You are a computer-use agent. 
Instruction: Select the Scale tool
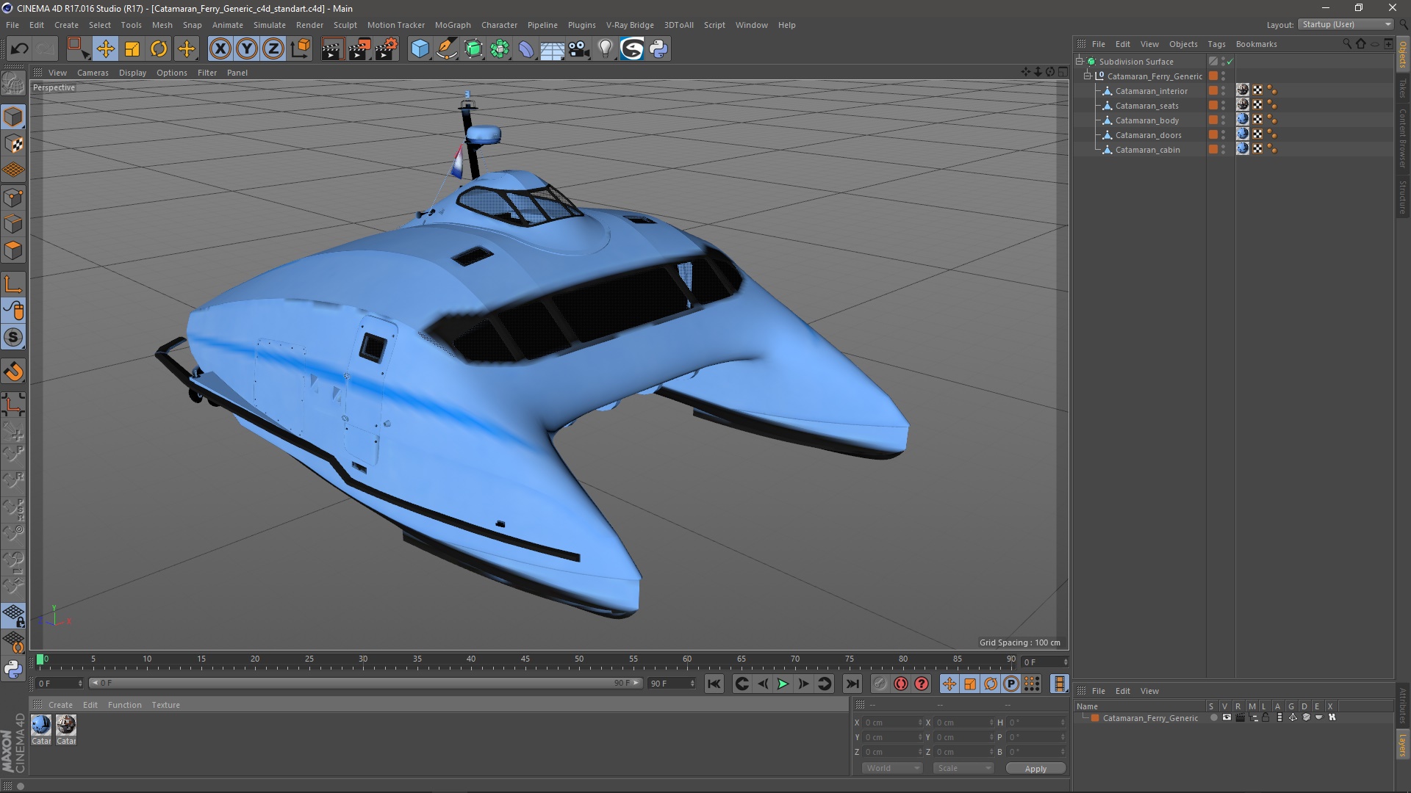coord(132,49)
